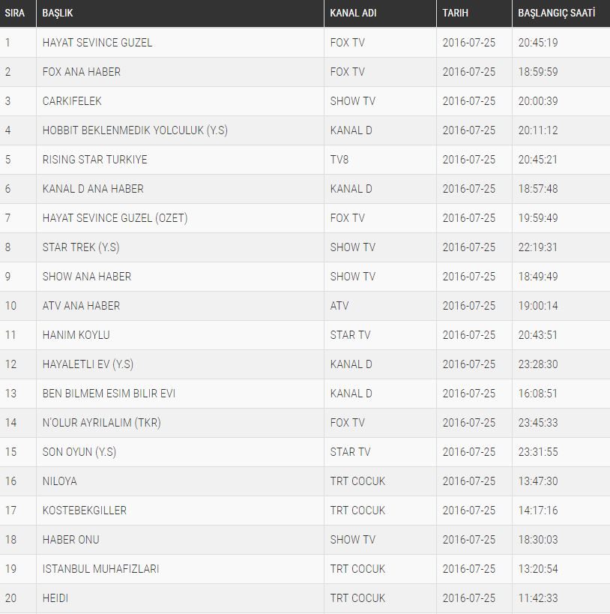
Task: Click start time 11:42:33
Action: pos(538,598)
